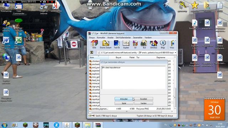Click the AIMP3 taskbar icon
This screenshot has width=228, height=128.
tap(15, 125)
